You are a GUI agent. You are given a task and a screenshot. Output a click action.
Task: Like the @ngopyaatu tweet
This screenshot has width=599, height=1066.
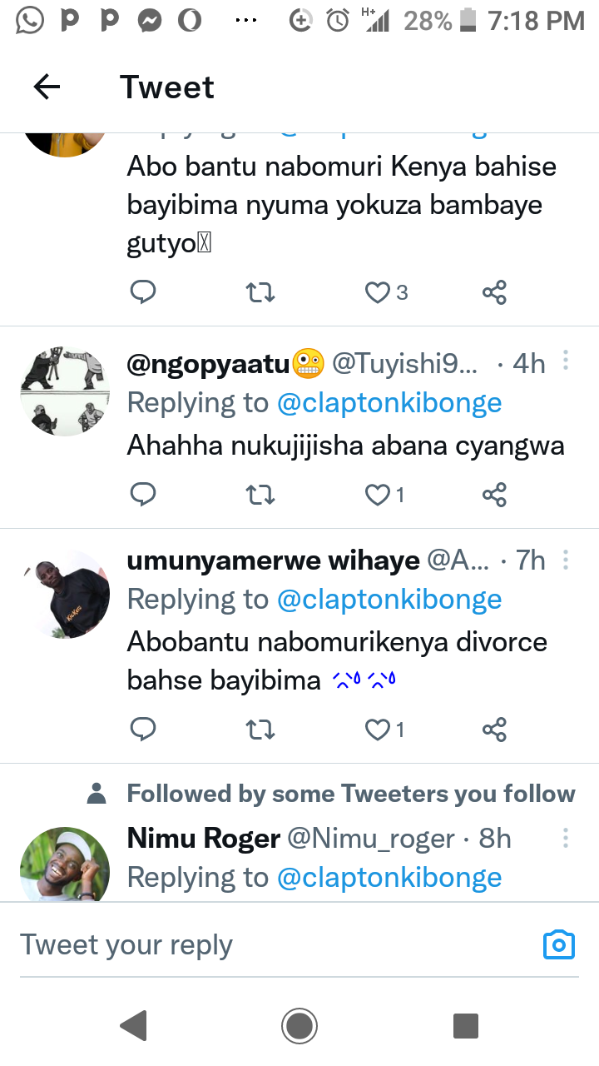coord(379,495)
